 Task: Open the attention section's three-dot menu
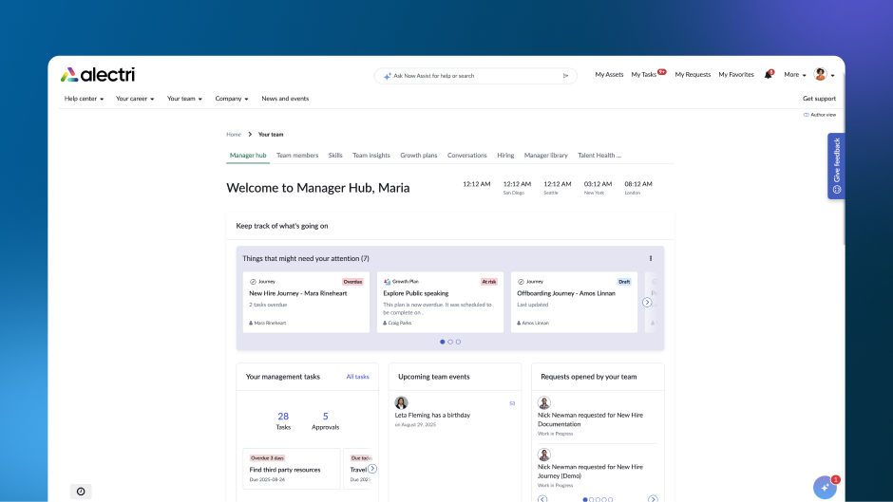click(x=651, y=258)
